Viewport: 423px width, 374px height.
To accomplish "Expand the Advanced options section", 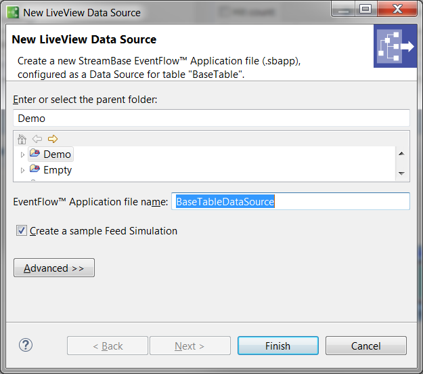I will click(54, 268).
